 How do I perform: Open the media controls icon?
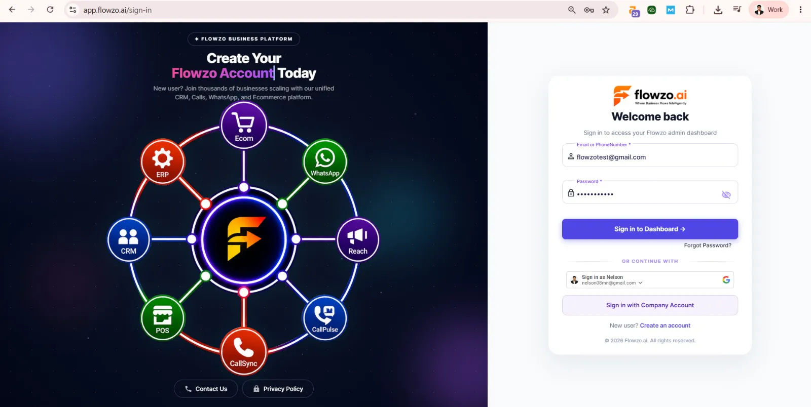pyautogui.click(x=737, y=10)
